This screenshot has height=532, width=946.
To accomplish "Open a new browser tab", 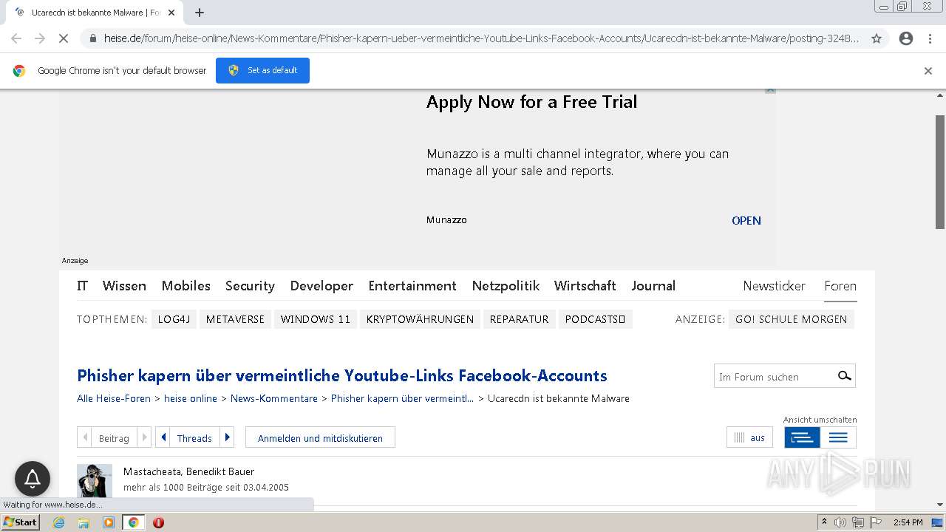I will coord(200,13).
